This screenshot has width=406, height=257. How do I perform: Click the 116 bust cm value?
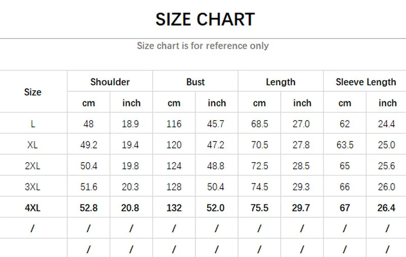[174, 124]
